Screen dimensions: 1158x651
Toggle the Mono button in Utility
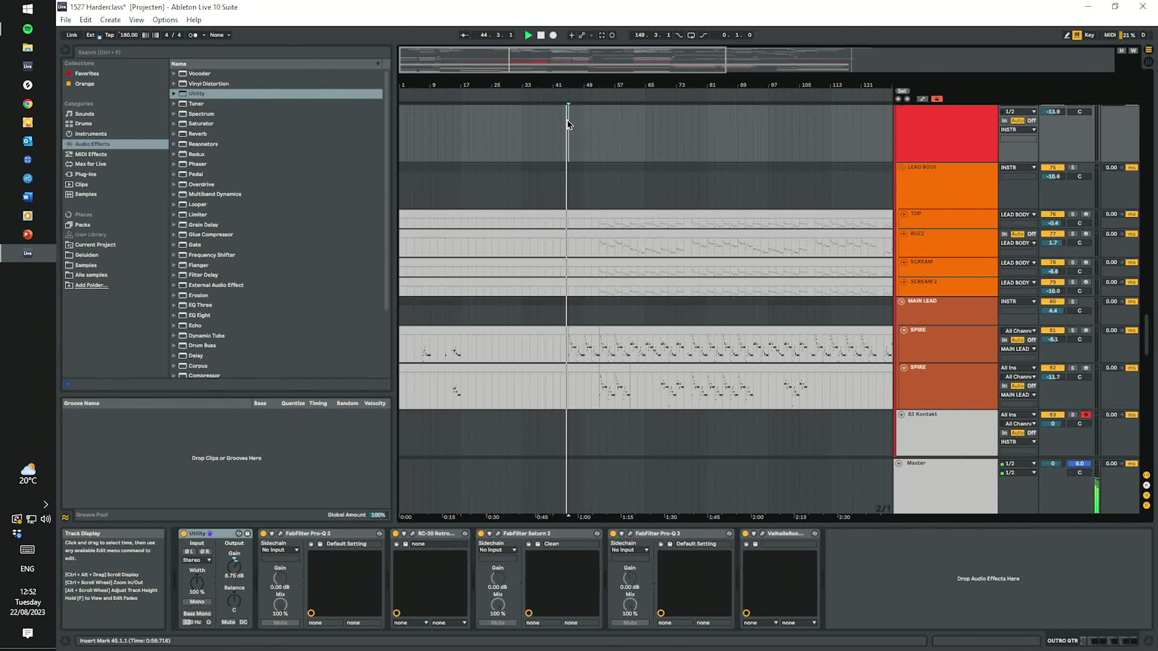[197, 602]
